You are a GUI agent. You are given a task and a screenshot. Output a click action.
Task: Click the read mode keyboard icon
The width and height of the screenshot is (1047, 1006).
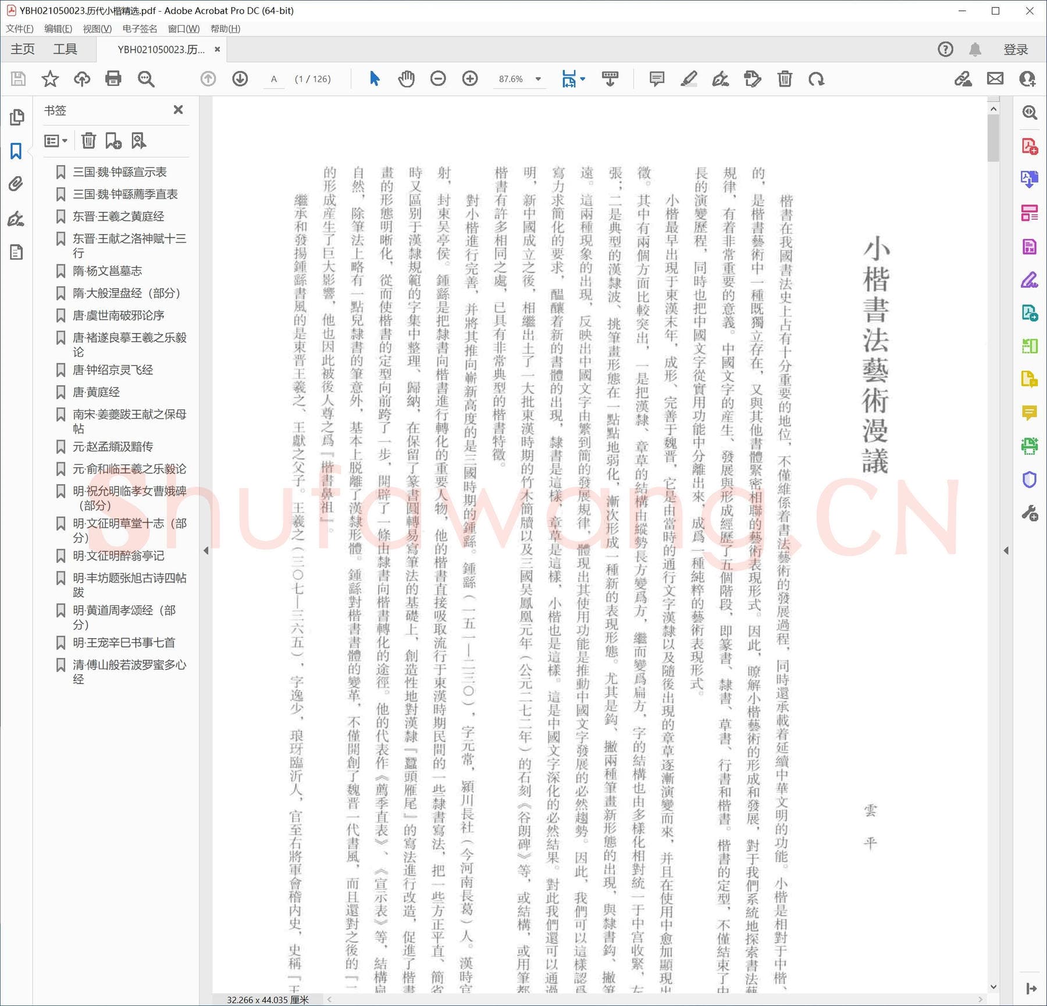point(610,78)
